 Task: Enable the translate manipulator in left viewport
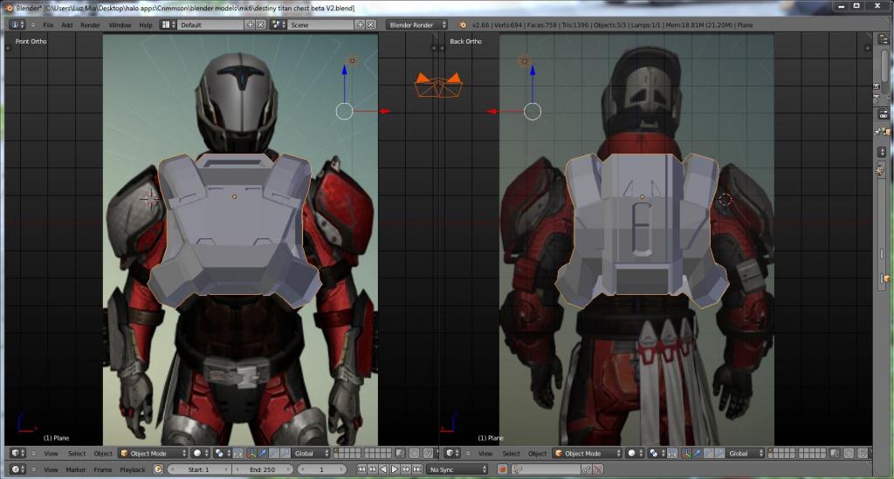(263, 454)
